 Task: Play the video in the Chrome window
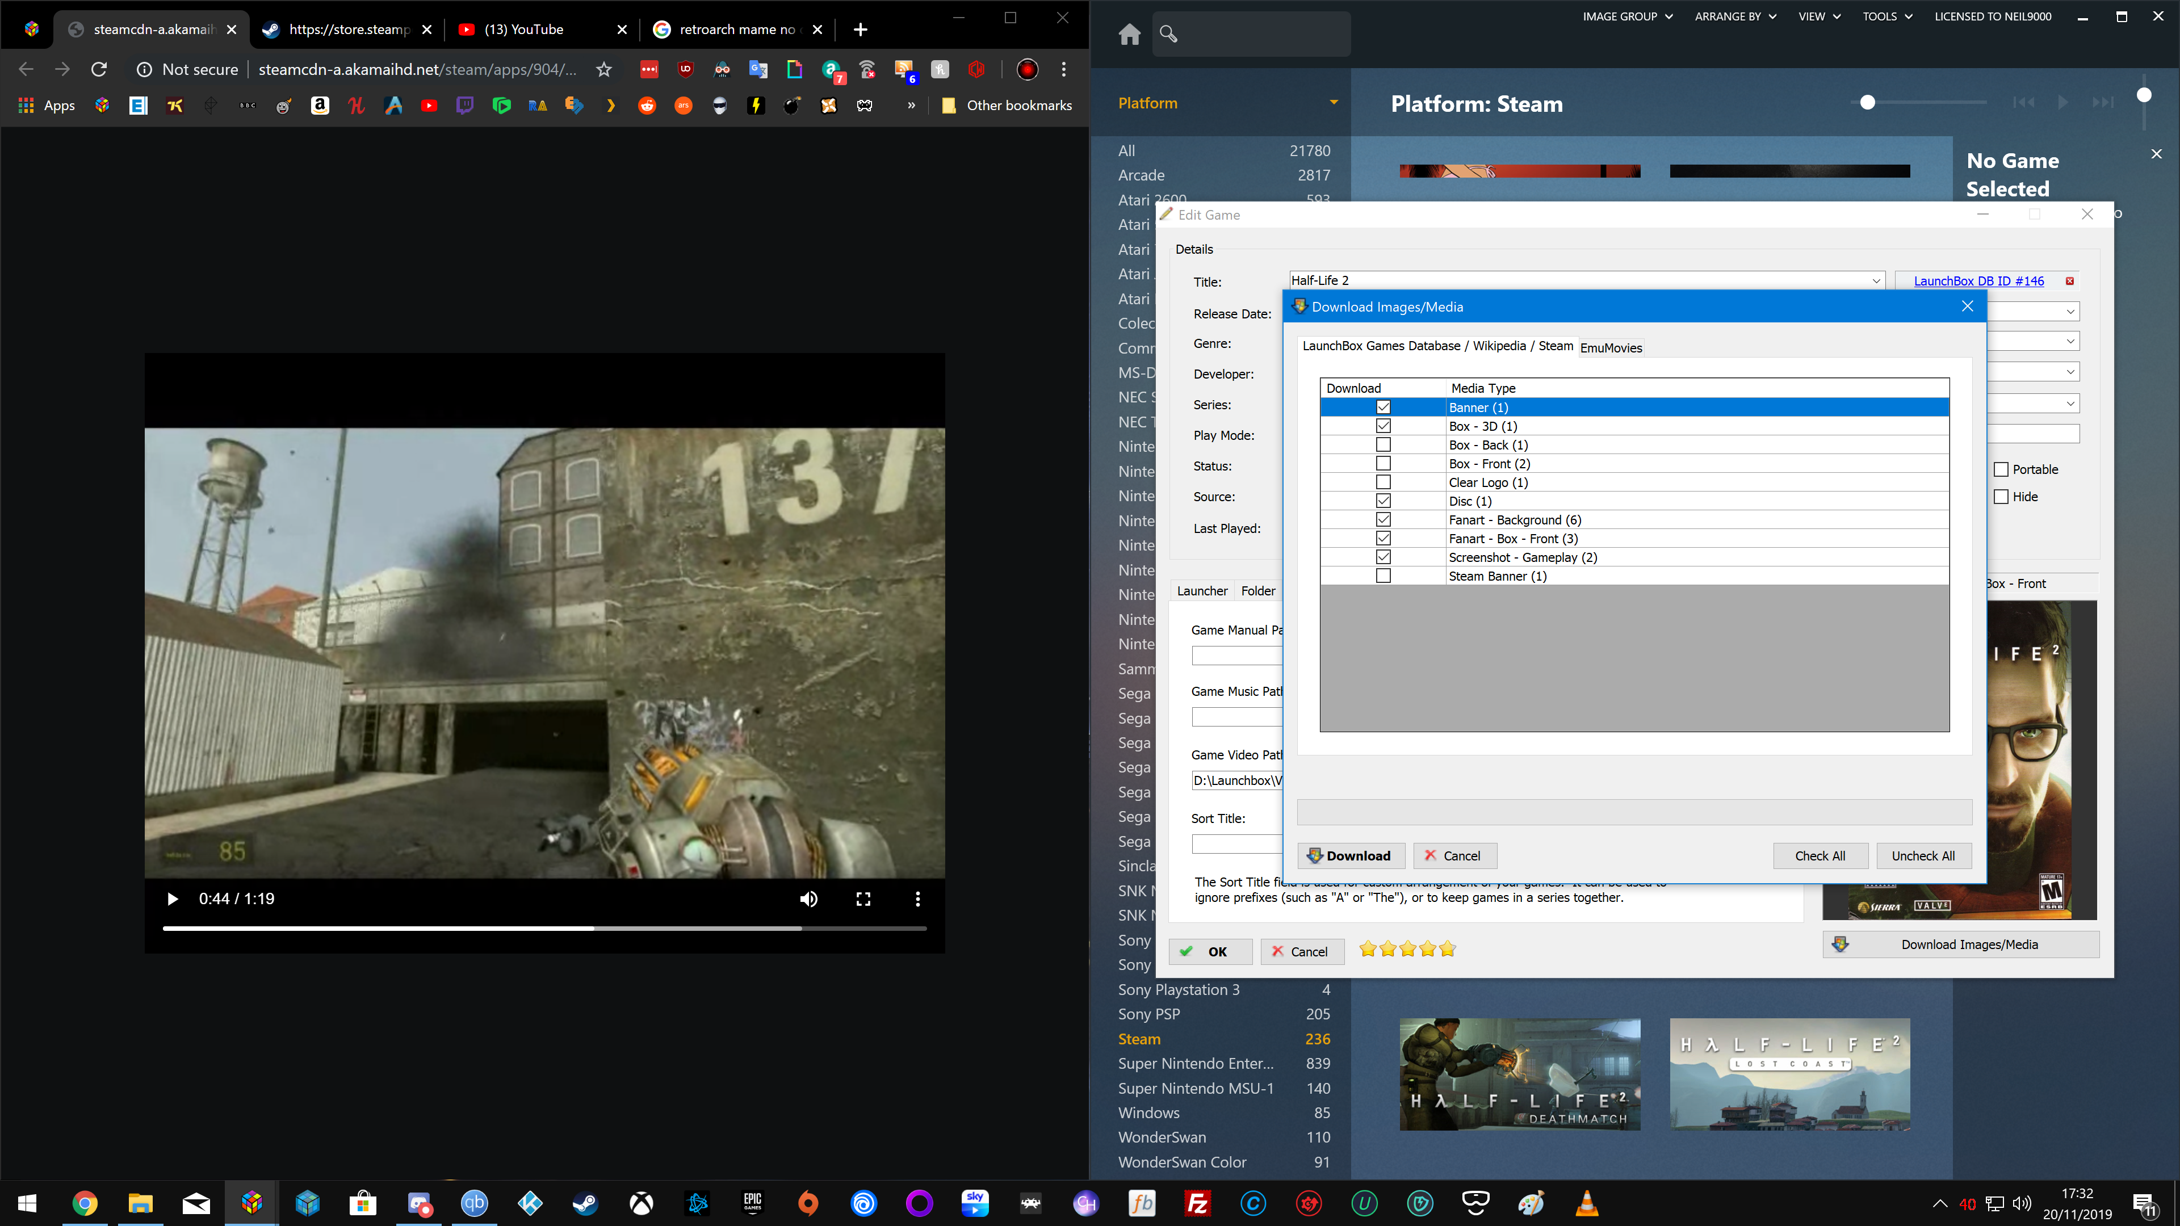click(173, 898)
